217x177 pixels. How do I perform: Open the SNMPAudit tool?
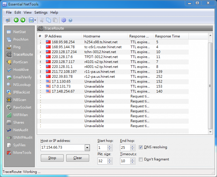pyautogui.click(x=19, y=138)
